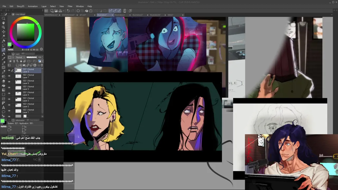
Task: Hide Layer 1 with its eye icon
Action: pyautogui.click(x=9, y=111)
